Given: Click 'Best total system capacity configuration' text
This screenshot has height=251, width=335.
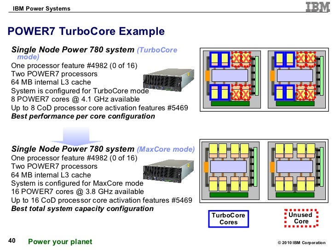Looking at the screenshot, I should (82, 209).
